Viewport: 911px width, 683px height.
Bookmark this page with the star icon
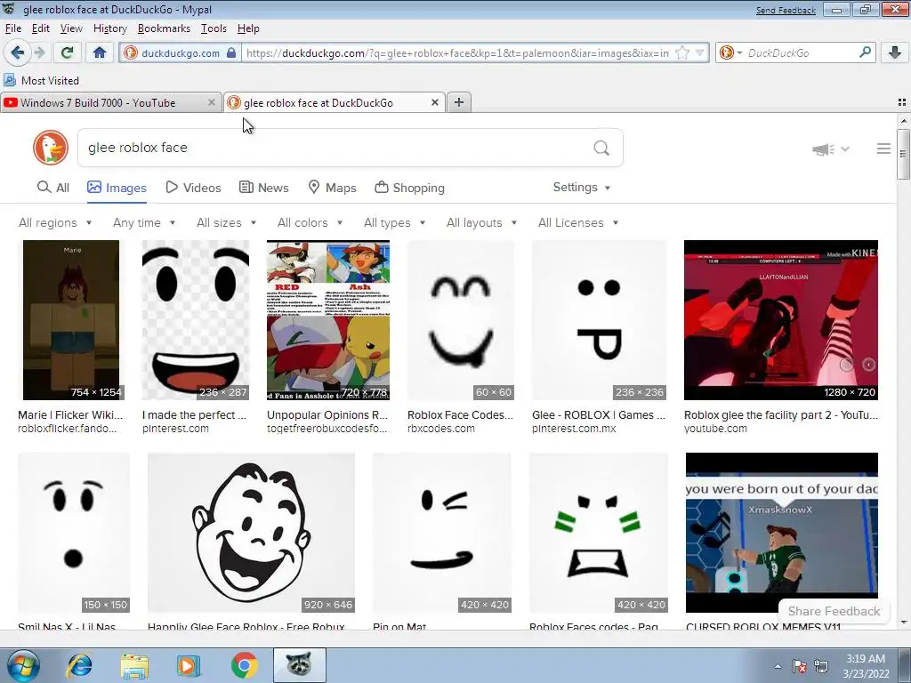[682, 52]
